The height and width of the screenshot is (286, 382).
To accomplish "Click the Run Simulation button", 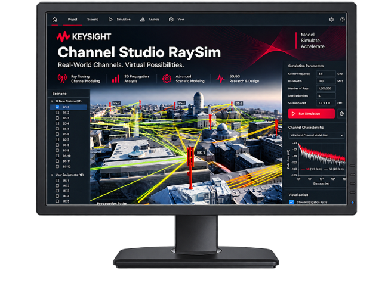I will click(x=312, y=114).
